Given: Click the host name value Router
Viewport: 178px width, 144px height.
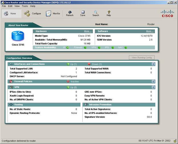Looking at the screenshot, I should (x=151, y=24).
